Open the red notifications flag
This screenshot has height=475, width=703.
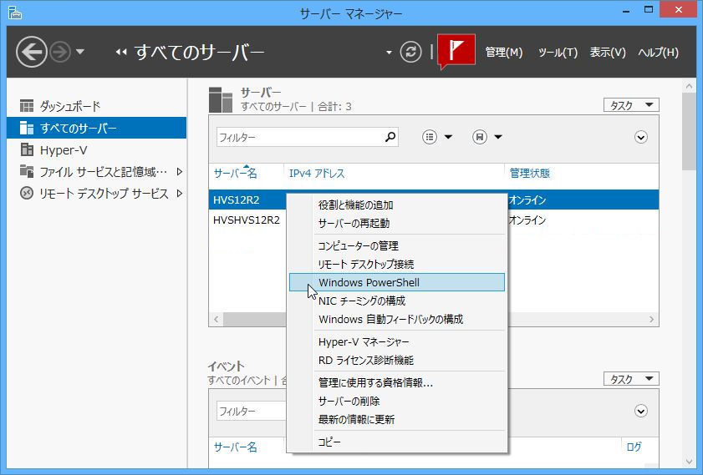456,51
